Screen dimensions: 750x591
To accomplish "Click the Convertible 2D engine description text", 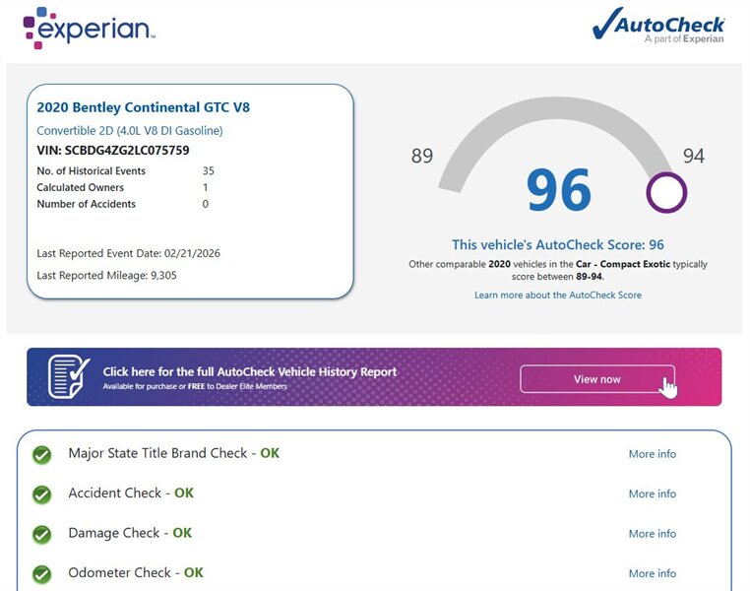I will (x=130, y=130).
